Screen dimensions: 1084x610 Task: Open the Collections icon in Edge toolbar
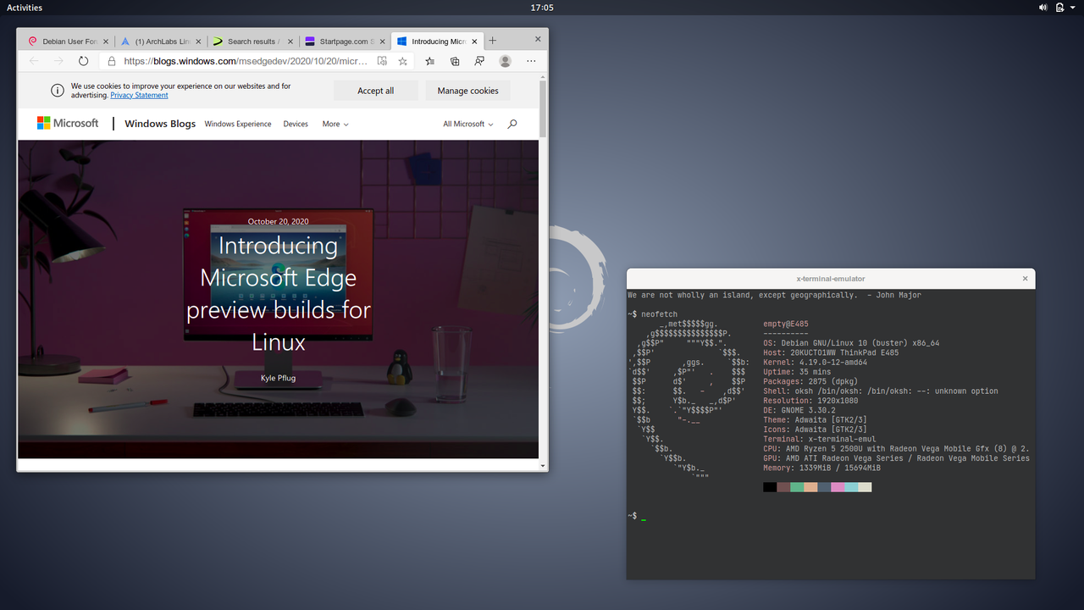(x=455, y=61)
